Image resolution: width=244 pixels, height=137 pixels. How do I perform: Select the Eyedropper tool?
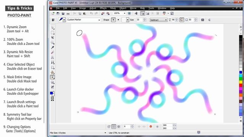(x=53, y=47)
